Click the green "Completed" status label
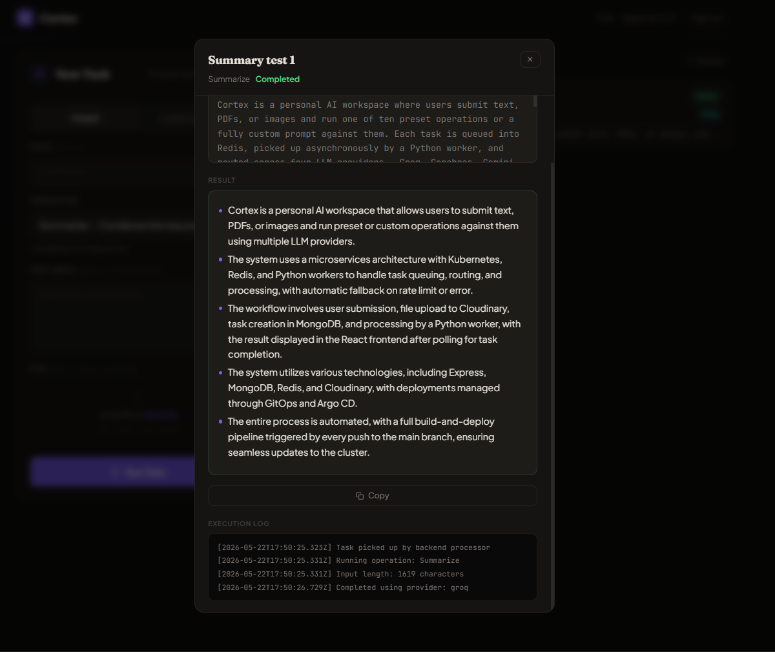Viewport: 775px width, 652px height. click(x=278, y=79)
